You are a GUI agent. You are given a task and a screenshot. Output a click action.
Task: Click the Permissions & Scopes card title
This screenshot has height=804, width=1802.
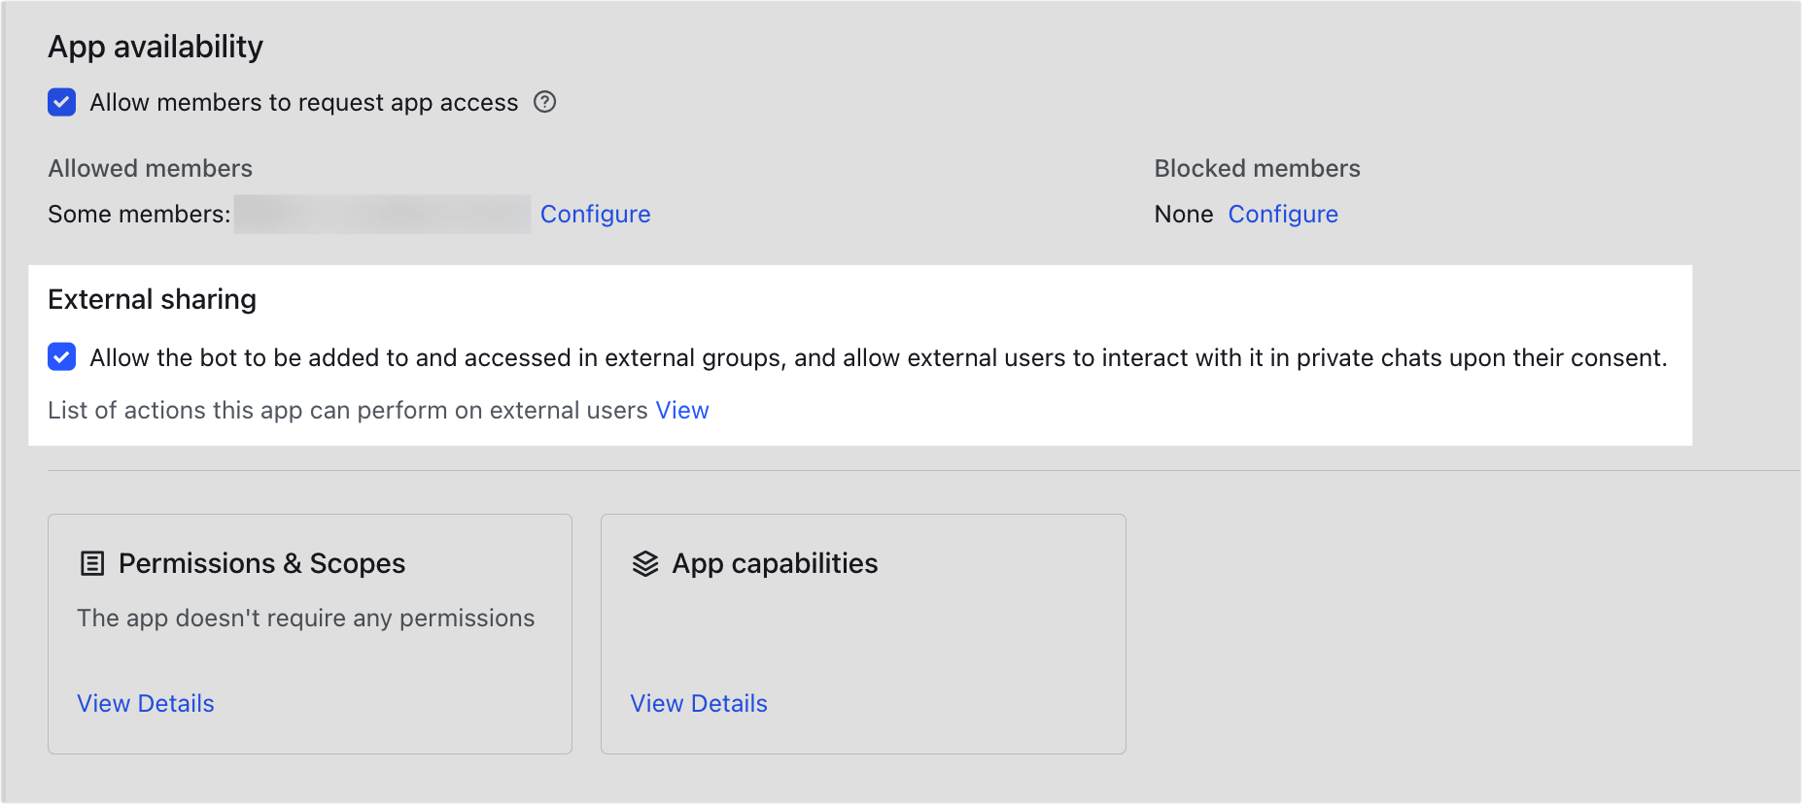(x=261, y=564)
